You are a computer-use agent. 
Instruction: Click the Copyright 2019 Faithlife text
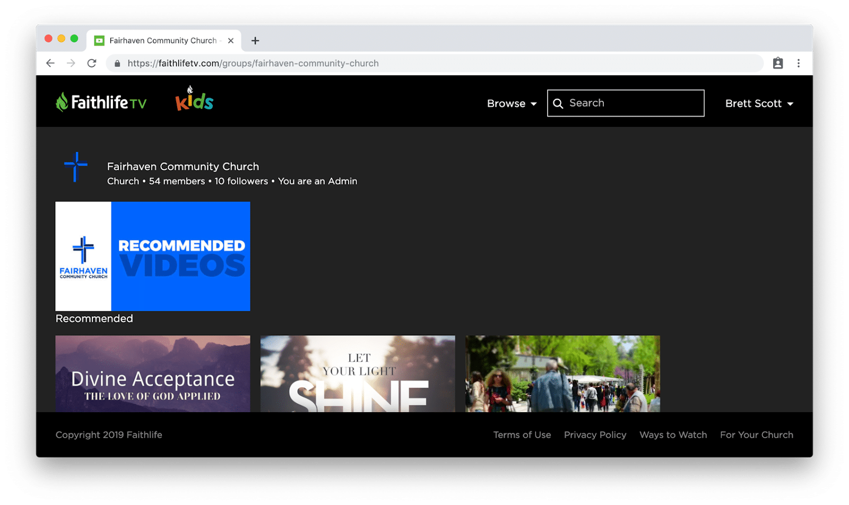click(x=109, y=434)
